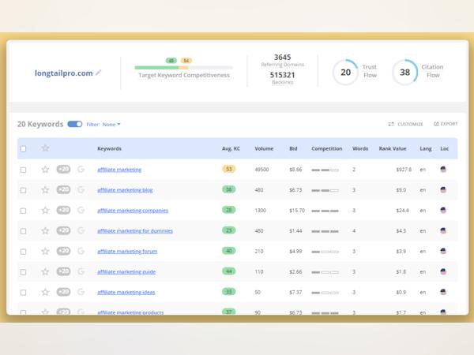Viewport: 474px width, 355px height.
Task: Click the green 36 KC badge
Action: [x=229, y=189]
